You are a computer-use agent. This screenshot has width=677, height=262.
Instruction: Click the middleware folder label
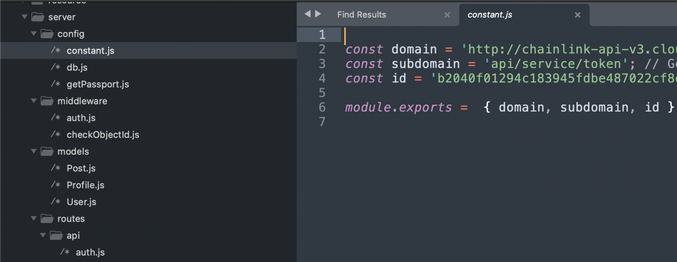[x=82, y=101]
